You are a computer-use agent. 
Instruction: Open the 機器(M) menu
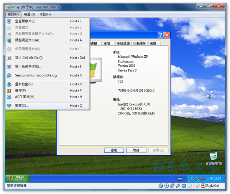point(13,14)
